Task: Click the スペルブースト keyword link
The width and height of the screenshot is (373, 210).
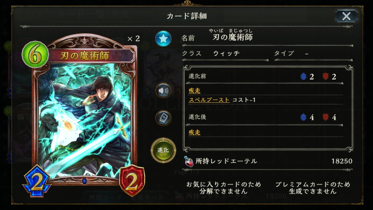Action: coord(209,100)
